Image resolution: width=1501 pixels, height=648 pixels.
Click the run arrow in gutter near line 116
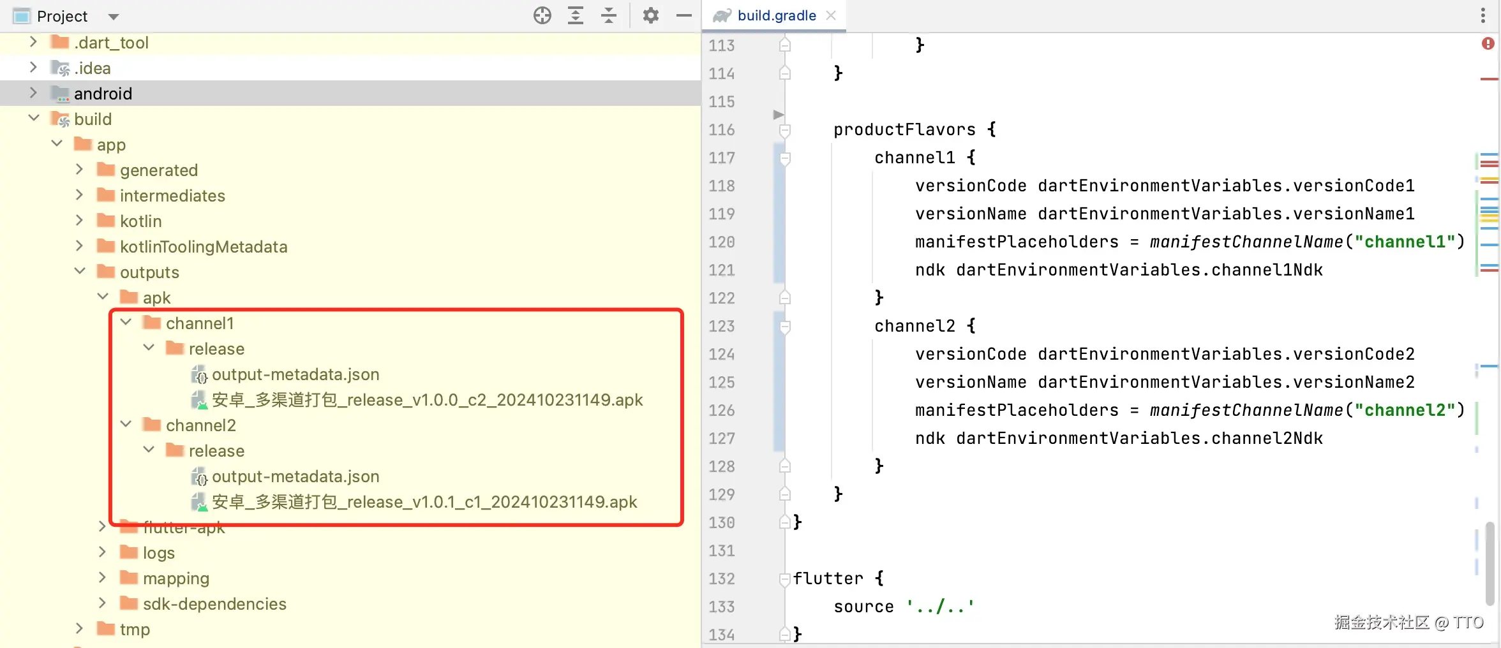point(778,115)
